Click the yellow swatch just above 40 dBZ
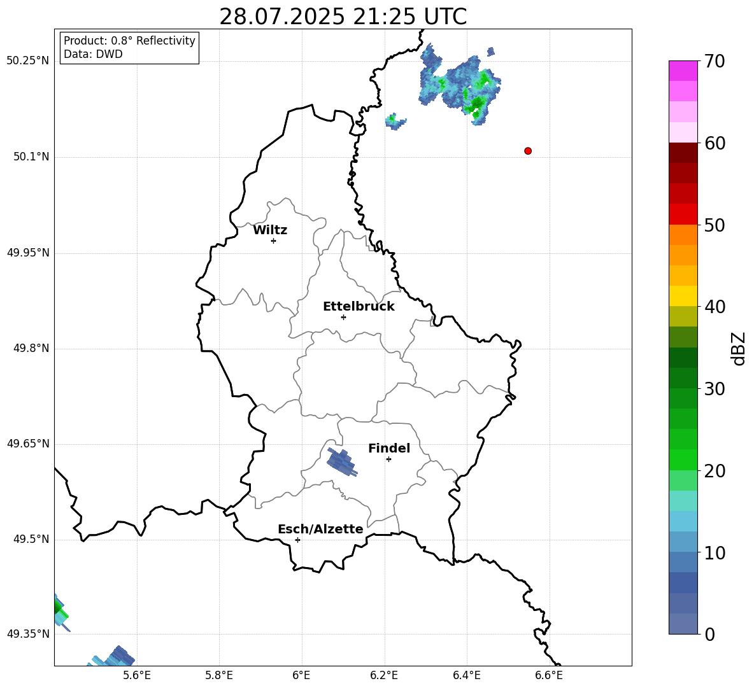754x688 pixels. point(683,296)
